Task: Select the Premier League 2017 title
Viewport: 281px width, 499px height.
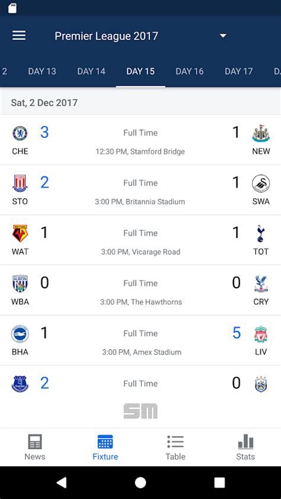Action: (106, 36)
